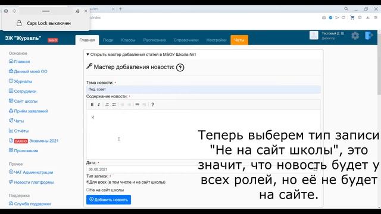Close the Caps Lock notification popup
Screen dimensions: 381x214
coord(86,11)
